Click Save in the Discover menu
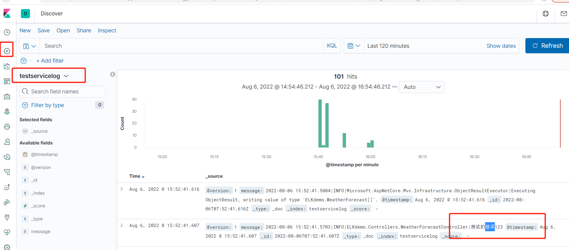 (44, 31)
